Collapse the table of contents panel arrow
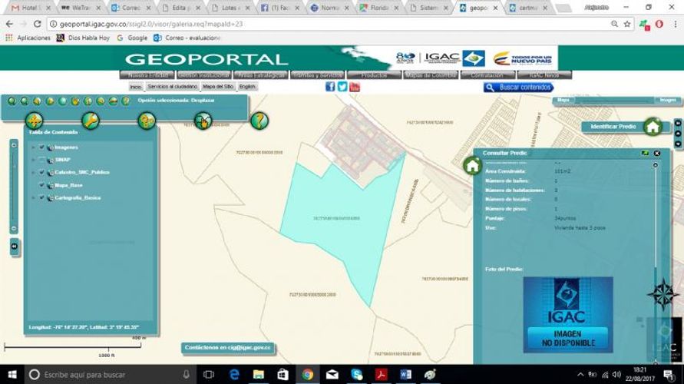The width and height of the screenshot is (684, 384). (14, 247)
